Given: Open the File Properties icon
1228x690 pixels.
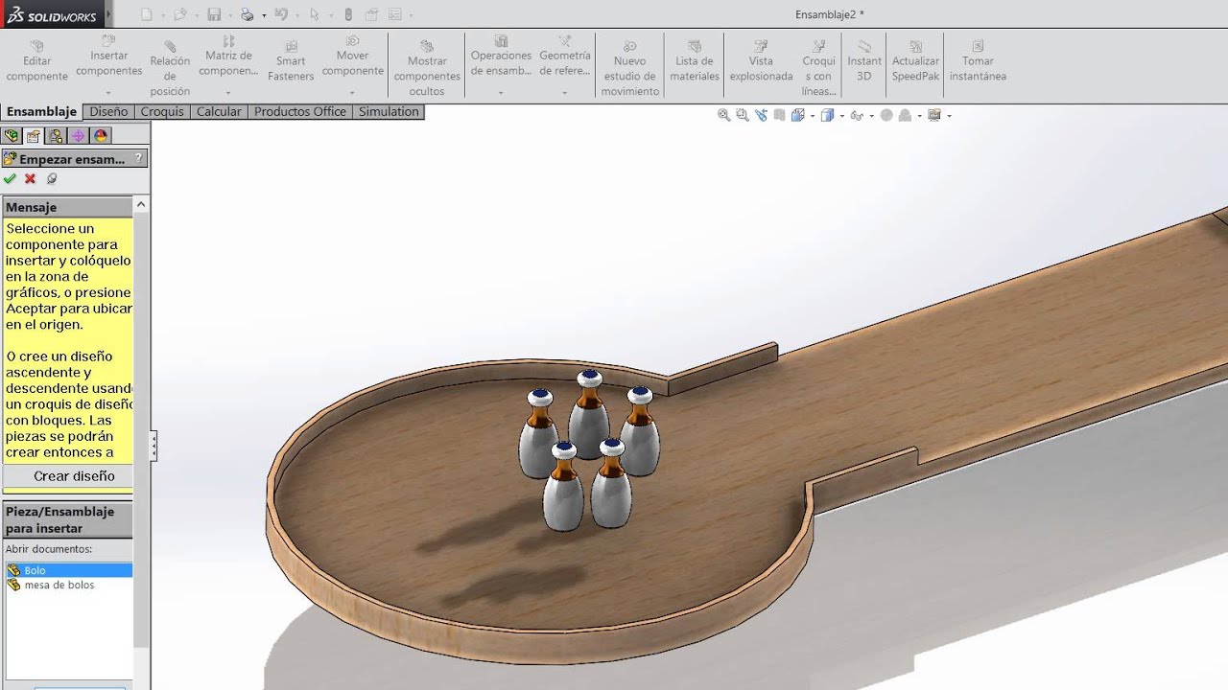Looking at the screenshot, I should click(371, 14).
